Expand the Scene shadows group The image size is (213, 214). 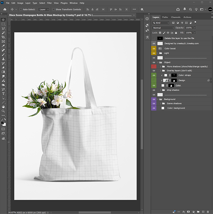tap(161, 103)
